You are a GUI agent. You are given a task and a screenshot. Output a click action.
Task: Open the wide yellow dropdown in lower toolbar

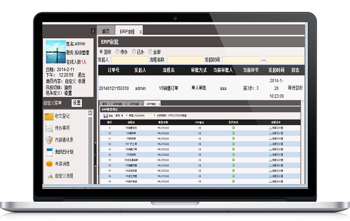click(x=145, y=115)
